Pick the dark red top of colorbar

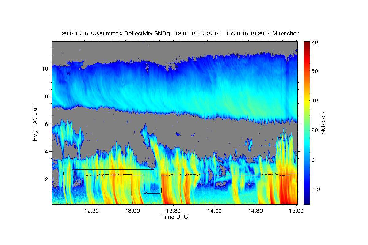click(307, 43)
